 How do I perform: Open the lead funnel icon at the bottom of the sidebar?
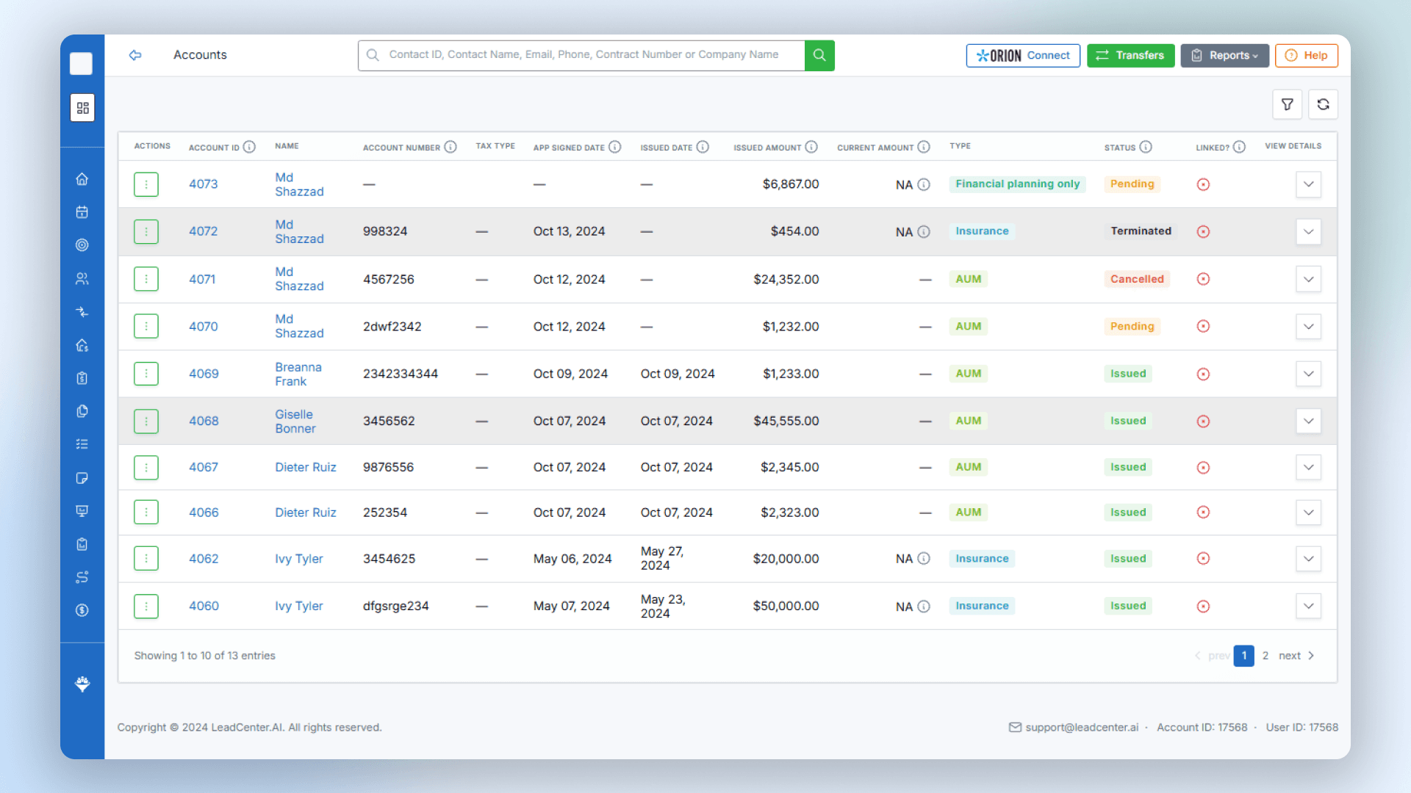tap(82, 684)
